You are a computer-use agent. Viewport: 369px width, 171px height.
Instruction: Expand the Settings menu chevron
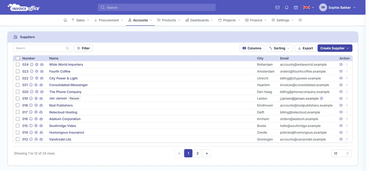pyautogui.click(x=292, y=20)
